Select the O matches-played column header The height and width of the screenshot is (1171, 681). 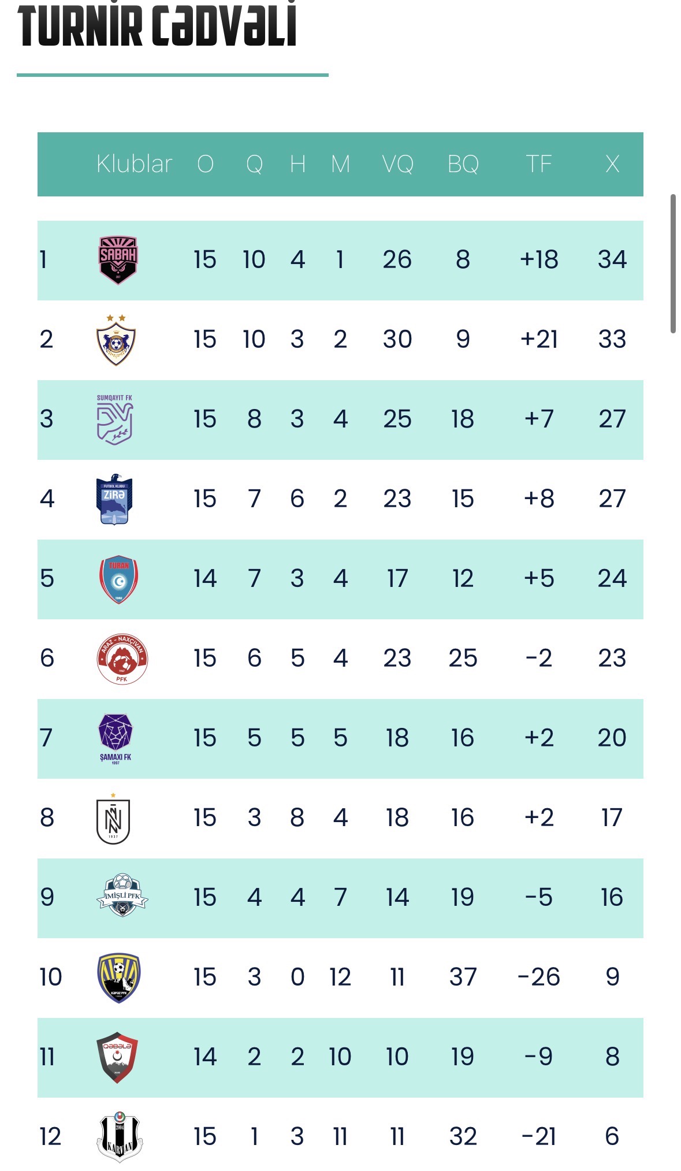pos(205,164)
